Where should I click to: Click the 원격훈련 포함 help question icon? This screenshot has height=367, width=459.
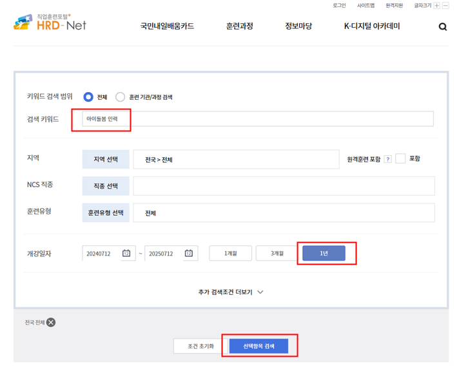388,159
